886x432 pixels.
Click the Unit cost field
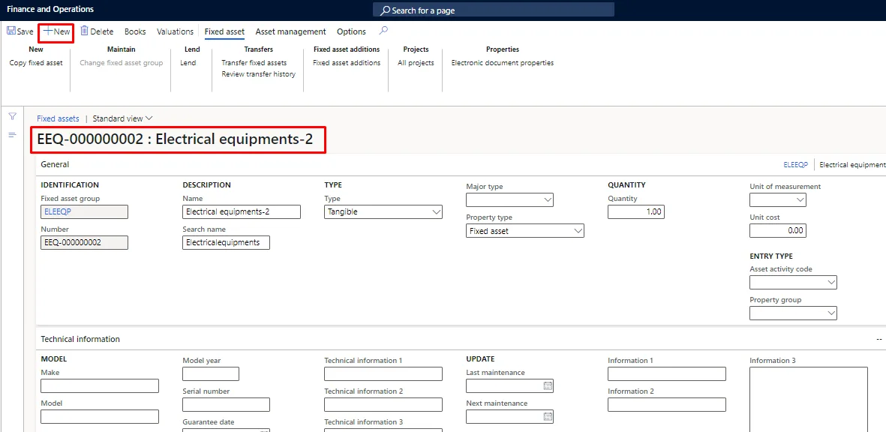coord(778,230)
